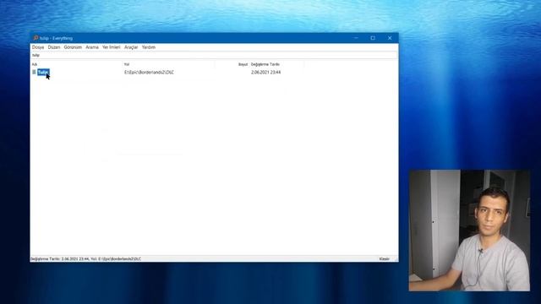Viewport: 541px width, 304px height.
Task: Click the E:\Epic\Borderlands2\DLC path cell
Action: [x=149, y=73]
